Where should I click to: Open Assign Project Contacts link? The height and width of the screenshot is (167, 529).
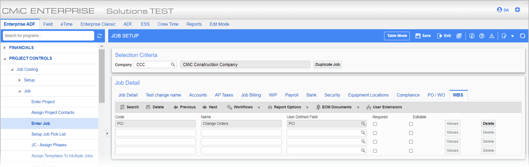point(53,113)
